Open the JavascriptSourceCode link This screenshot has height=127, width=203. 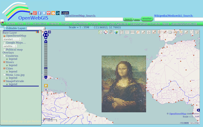coord(184,23)
